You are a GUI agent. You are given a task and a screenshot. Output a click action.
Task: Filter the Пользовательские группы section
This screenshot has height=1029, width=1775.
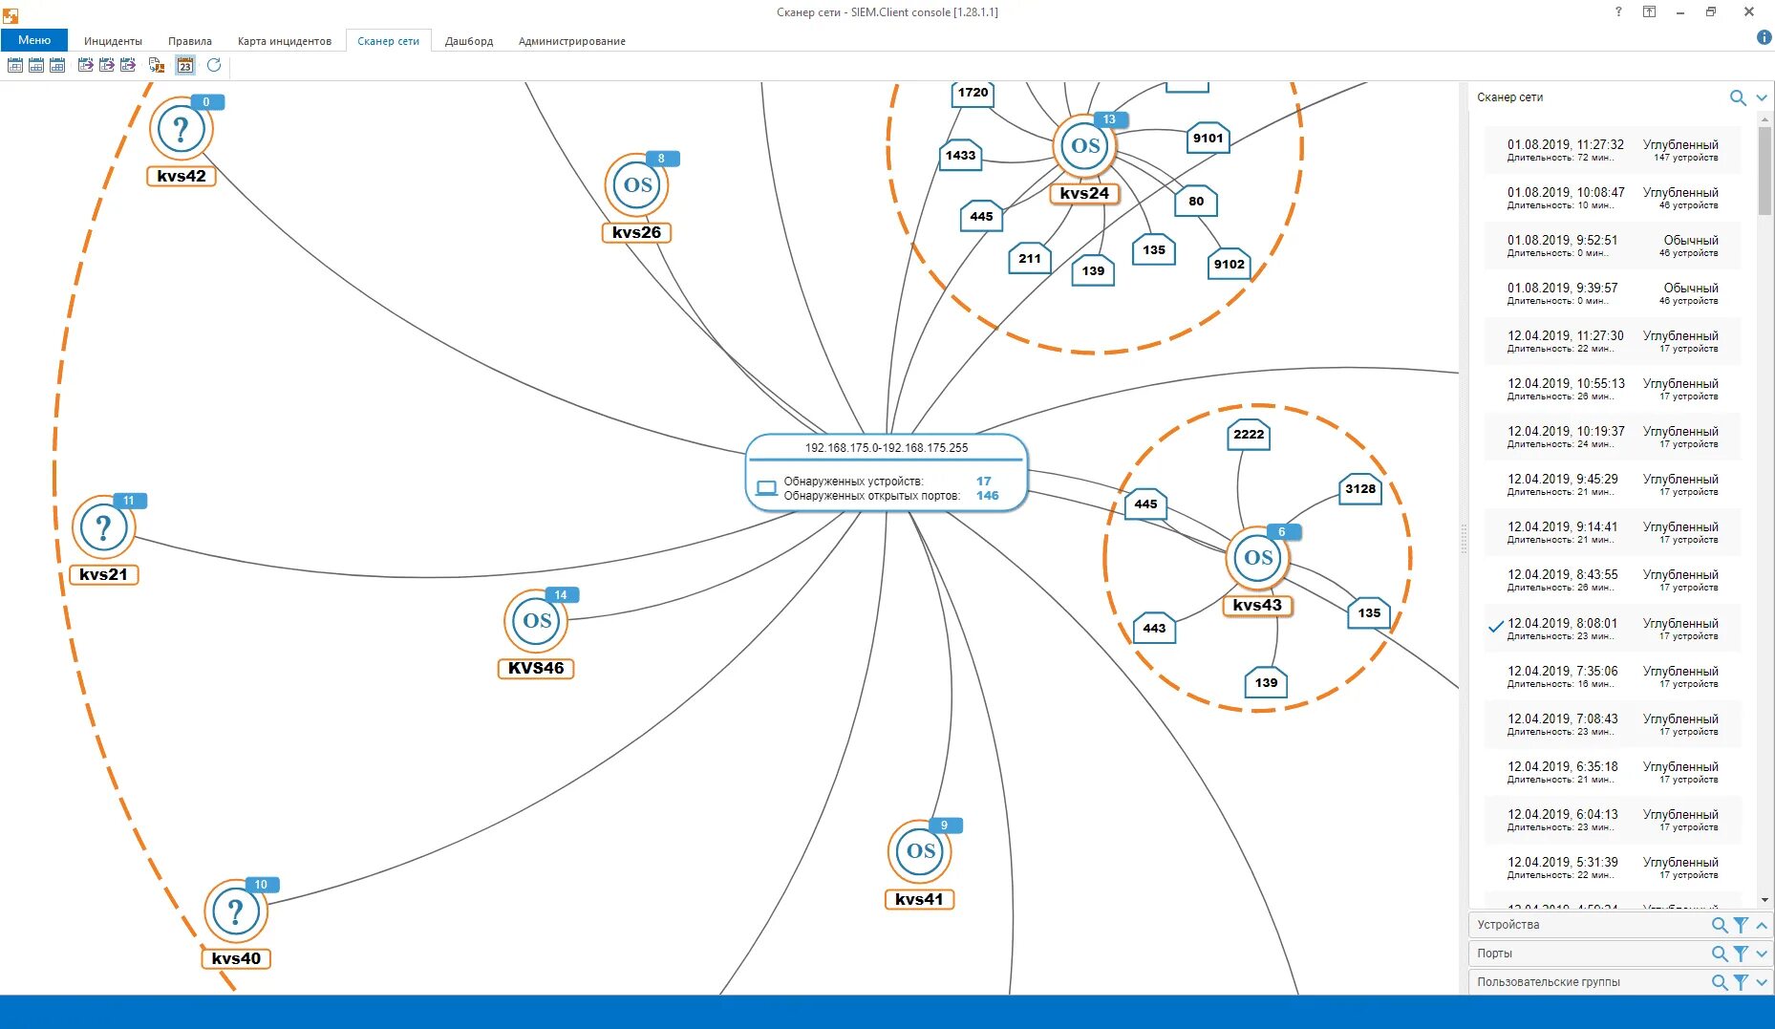(1741, 982)
